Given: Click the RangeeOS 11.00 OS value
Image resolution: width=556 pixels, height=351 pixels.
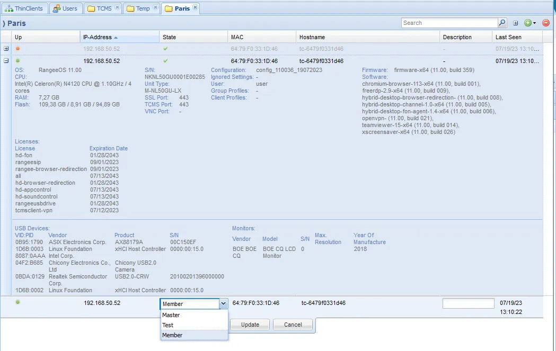Looking at the screenshot, I should (60, 70).
